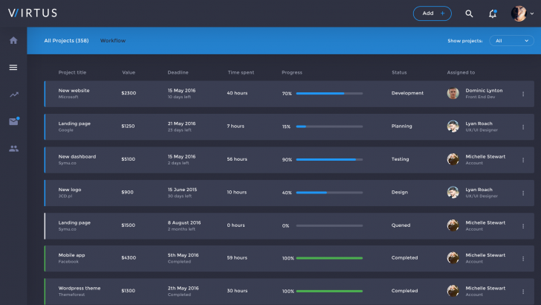The height and width of the screenshot is (305, 541).
Task: Open more options for New website row
Action: tap(523, 94)
